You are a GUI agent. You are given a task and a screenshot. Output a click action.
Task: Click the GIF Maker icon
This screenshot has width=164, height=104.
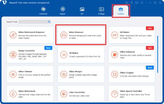(x=115, y=35)
